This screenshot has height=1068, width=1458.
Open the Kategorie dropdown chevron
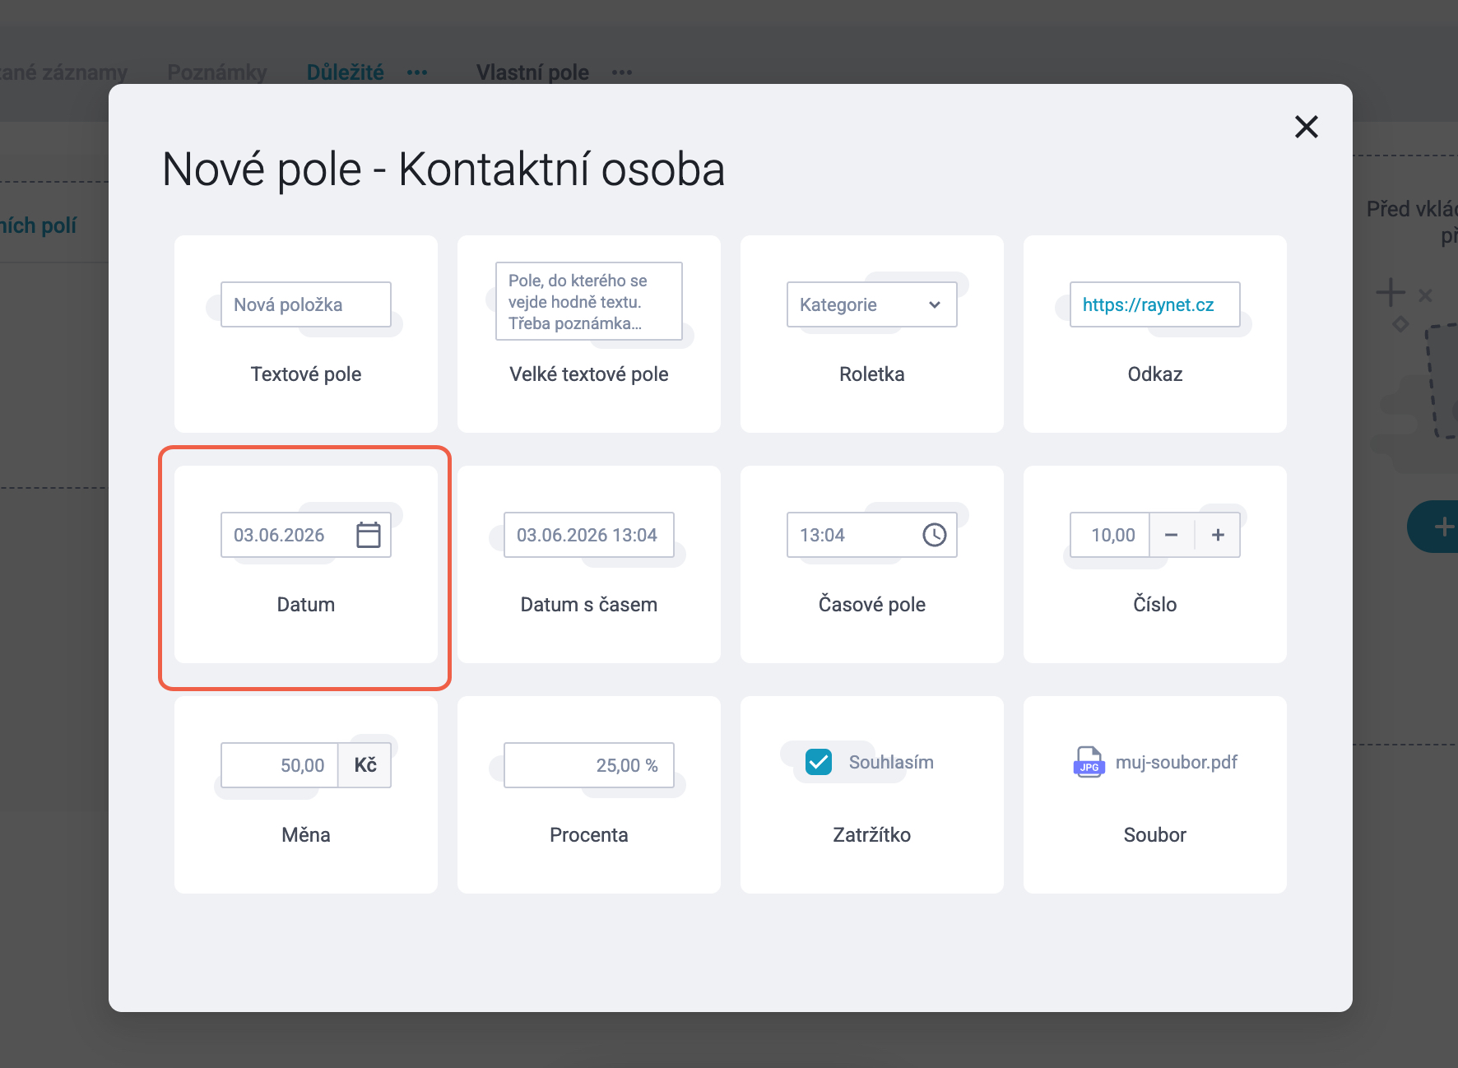[935, 304]
